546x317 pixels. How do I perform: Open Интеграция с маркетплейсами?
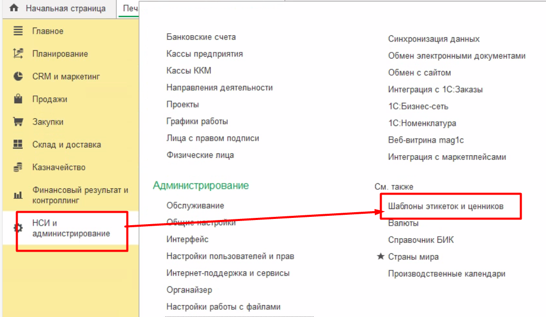[446, 157]
